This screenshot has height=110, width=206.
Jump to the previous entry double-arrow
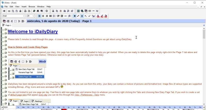(x=8, y=21)
